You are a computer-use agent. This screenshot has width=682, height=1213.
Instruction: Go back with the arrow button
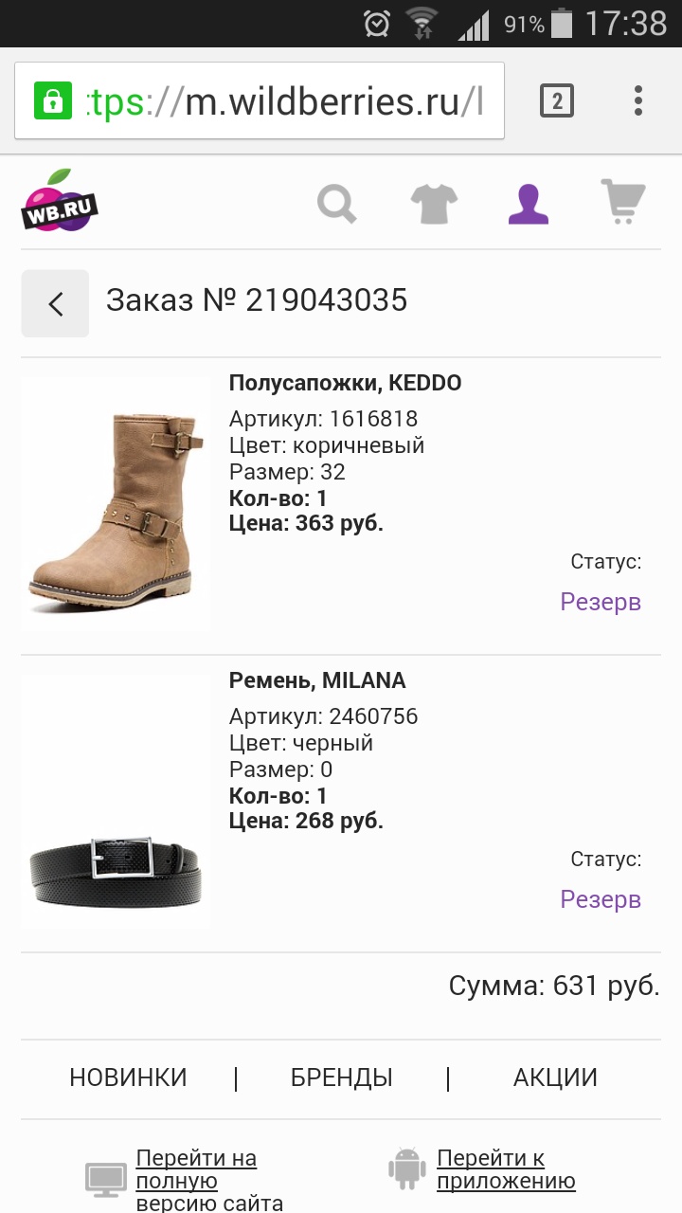coord(56,303)
